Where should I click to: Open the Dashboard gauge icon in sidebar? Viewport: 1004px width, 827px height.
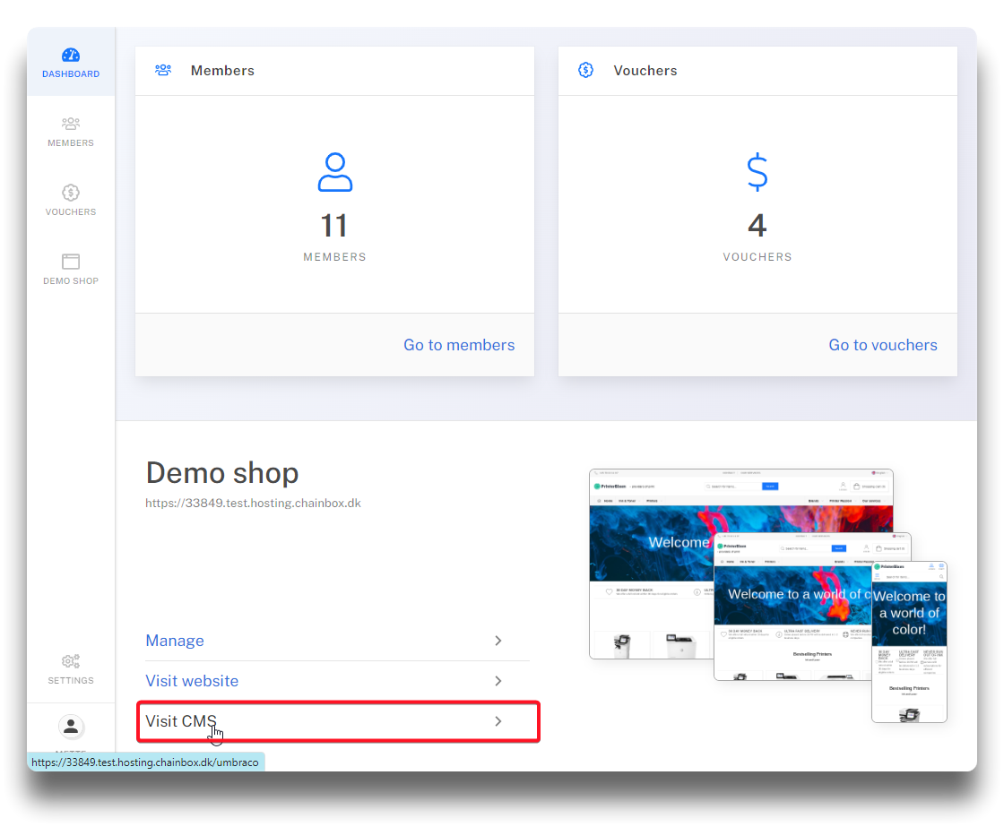(71, 56)
